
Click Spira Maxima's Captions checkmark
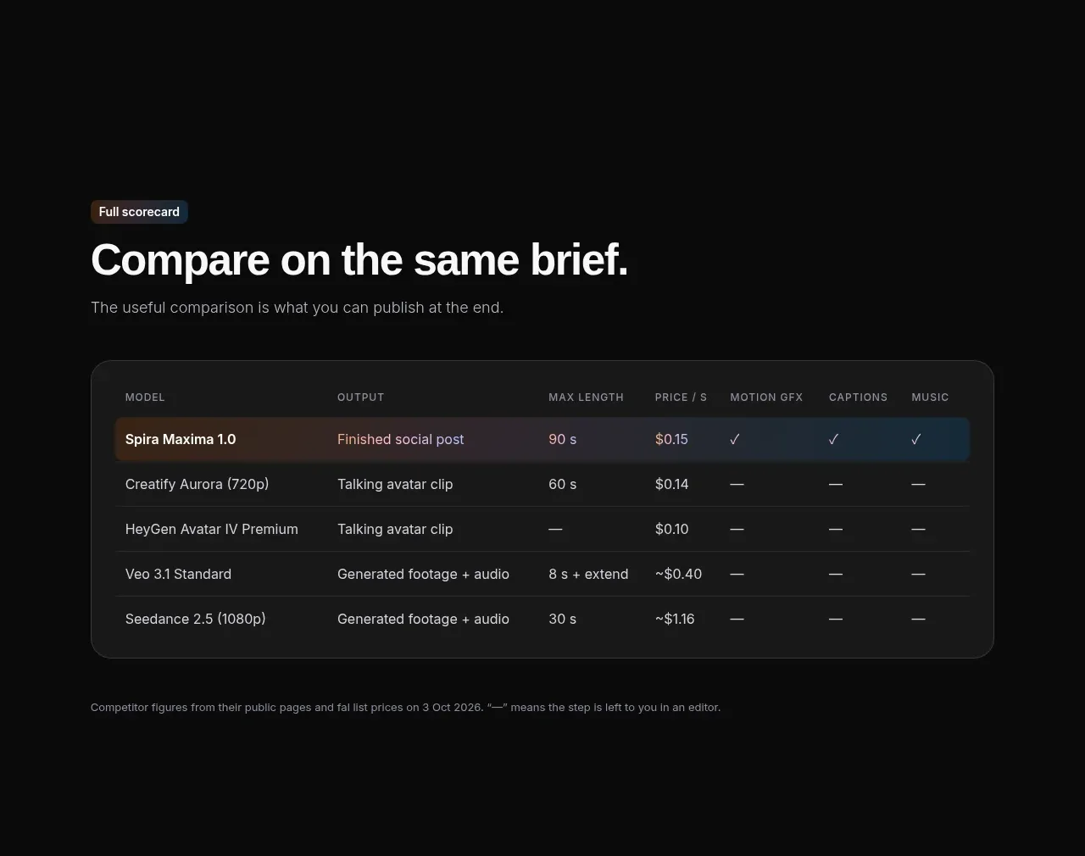pos(834,439)
